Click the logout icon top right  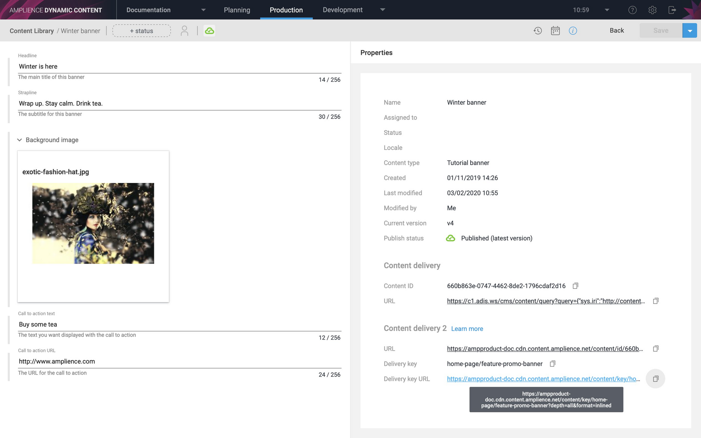tap(673, 10)
